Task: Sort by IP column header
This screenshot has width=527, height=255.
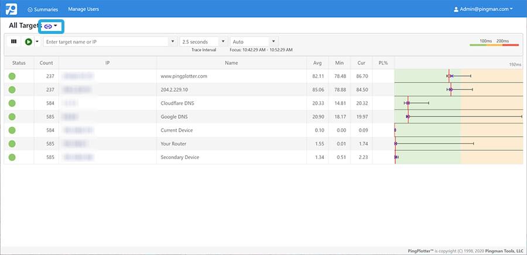Action: click(x=108, y=63)
